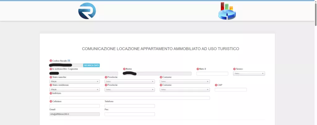Screen dimensions: 317x125
Task: Open the Codice fiscale help [?] link
Action: [x=69, y=61]
